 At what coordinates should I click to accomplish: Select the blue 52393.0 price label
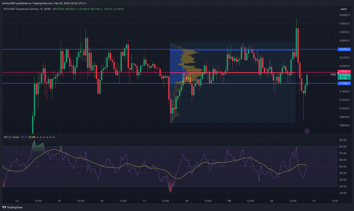pos(344,49)
